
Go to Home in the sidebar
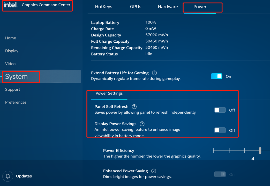tap(11, 38)
